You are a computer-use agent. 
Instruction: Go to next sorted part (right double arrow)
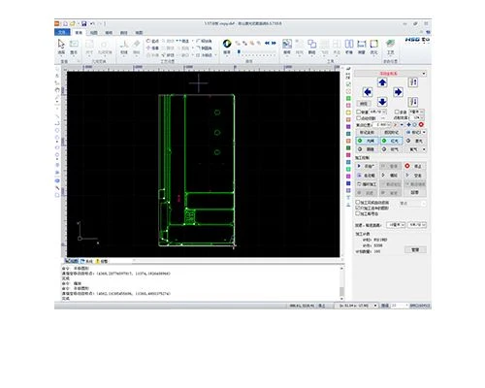pos(274,43)
